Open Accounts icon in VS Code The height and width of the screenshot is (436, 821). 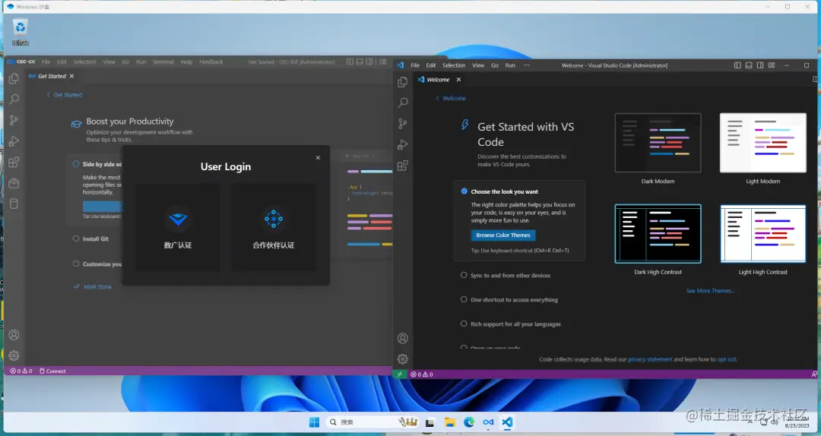(403, 338)
